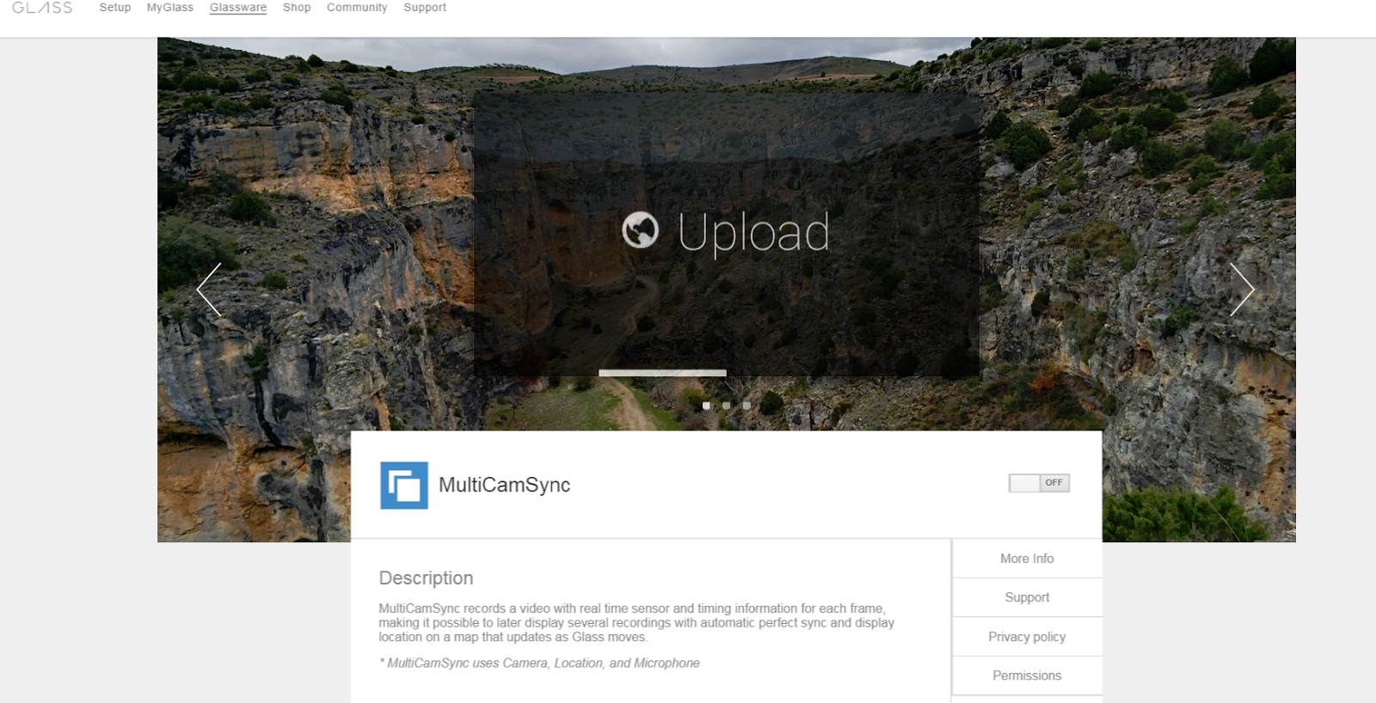Click the MultiCamSync app icon
This screenshot has height=703, width=1376.
[x=404, y=486]
